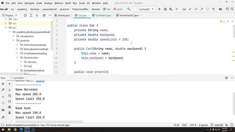Click the domain breadcrumb

[95, 9]
